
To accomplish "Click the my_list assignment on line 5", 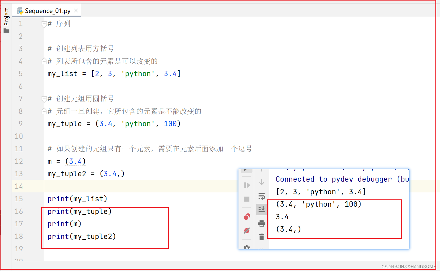I will point(114,74).
